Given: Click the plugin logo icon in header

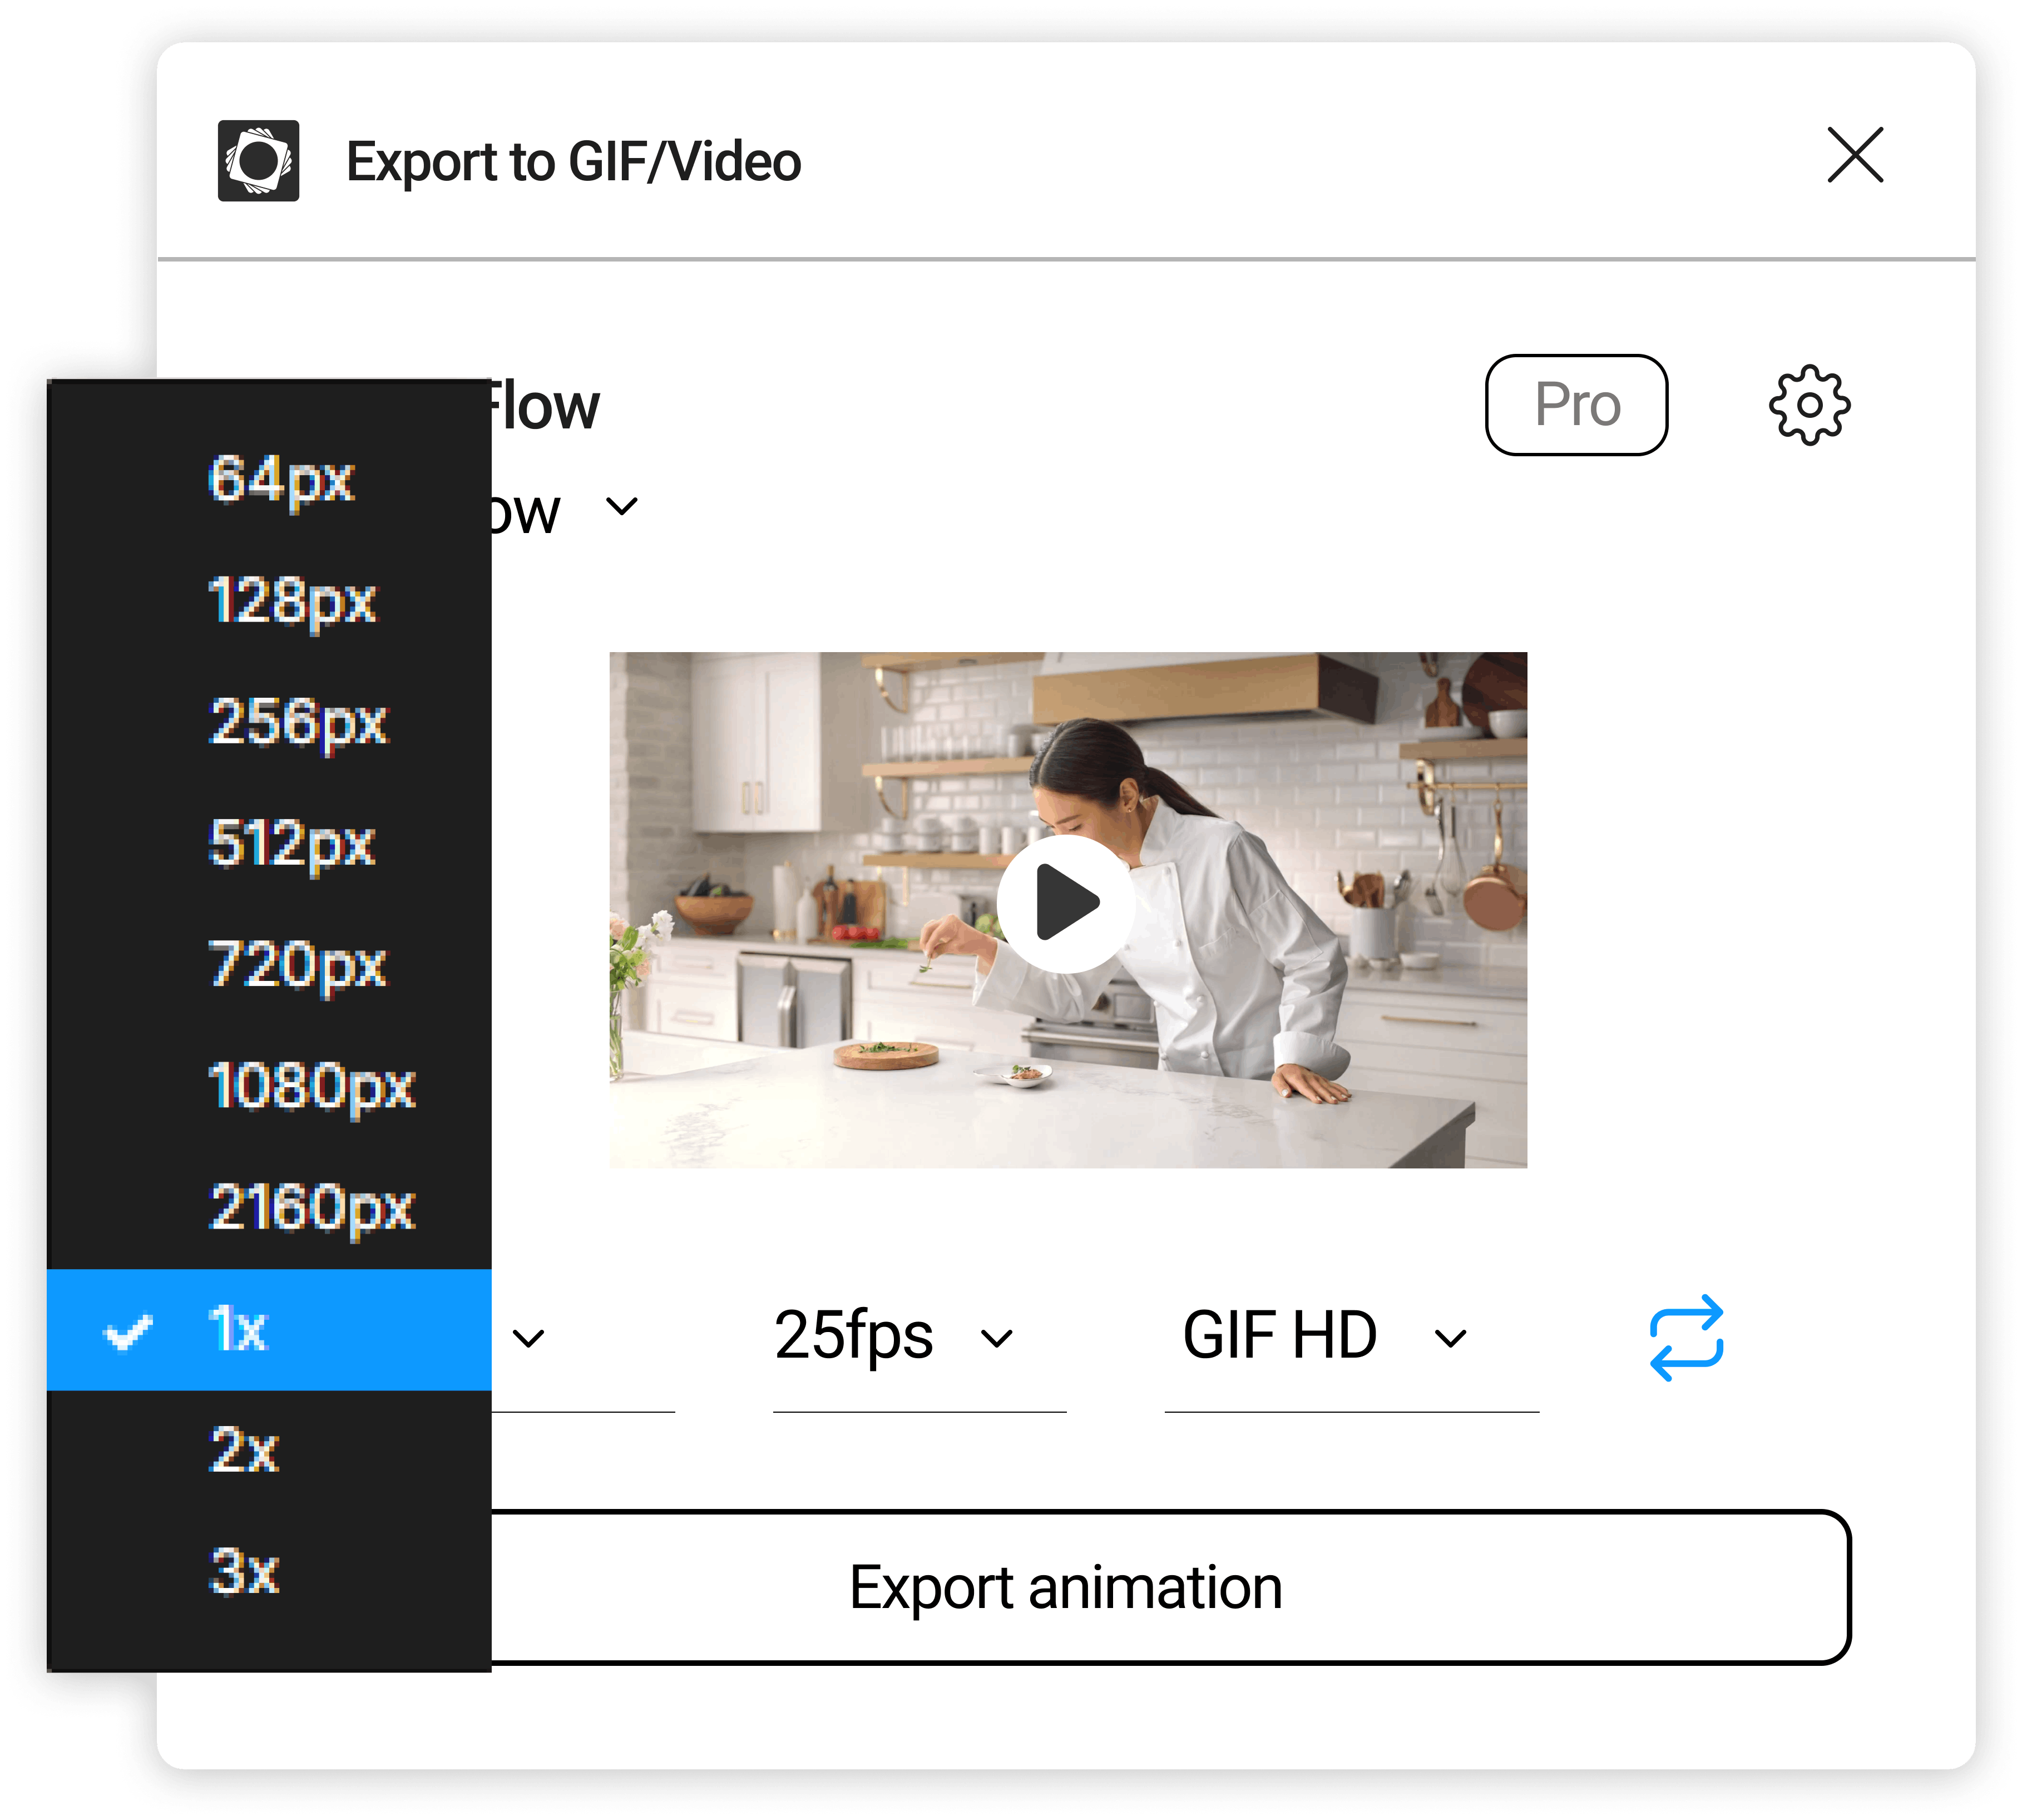Looking at the screenshot, I should [x=258, y=161].
